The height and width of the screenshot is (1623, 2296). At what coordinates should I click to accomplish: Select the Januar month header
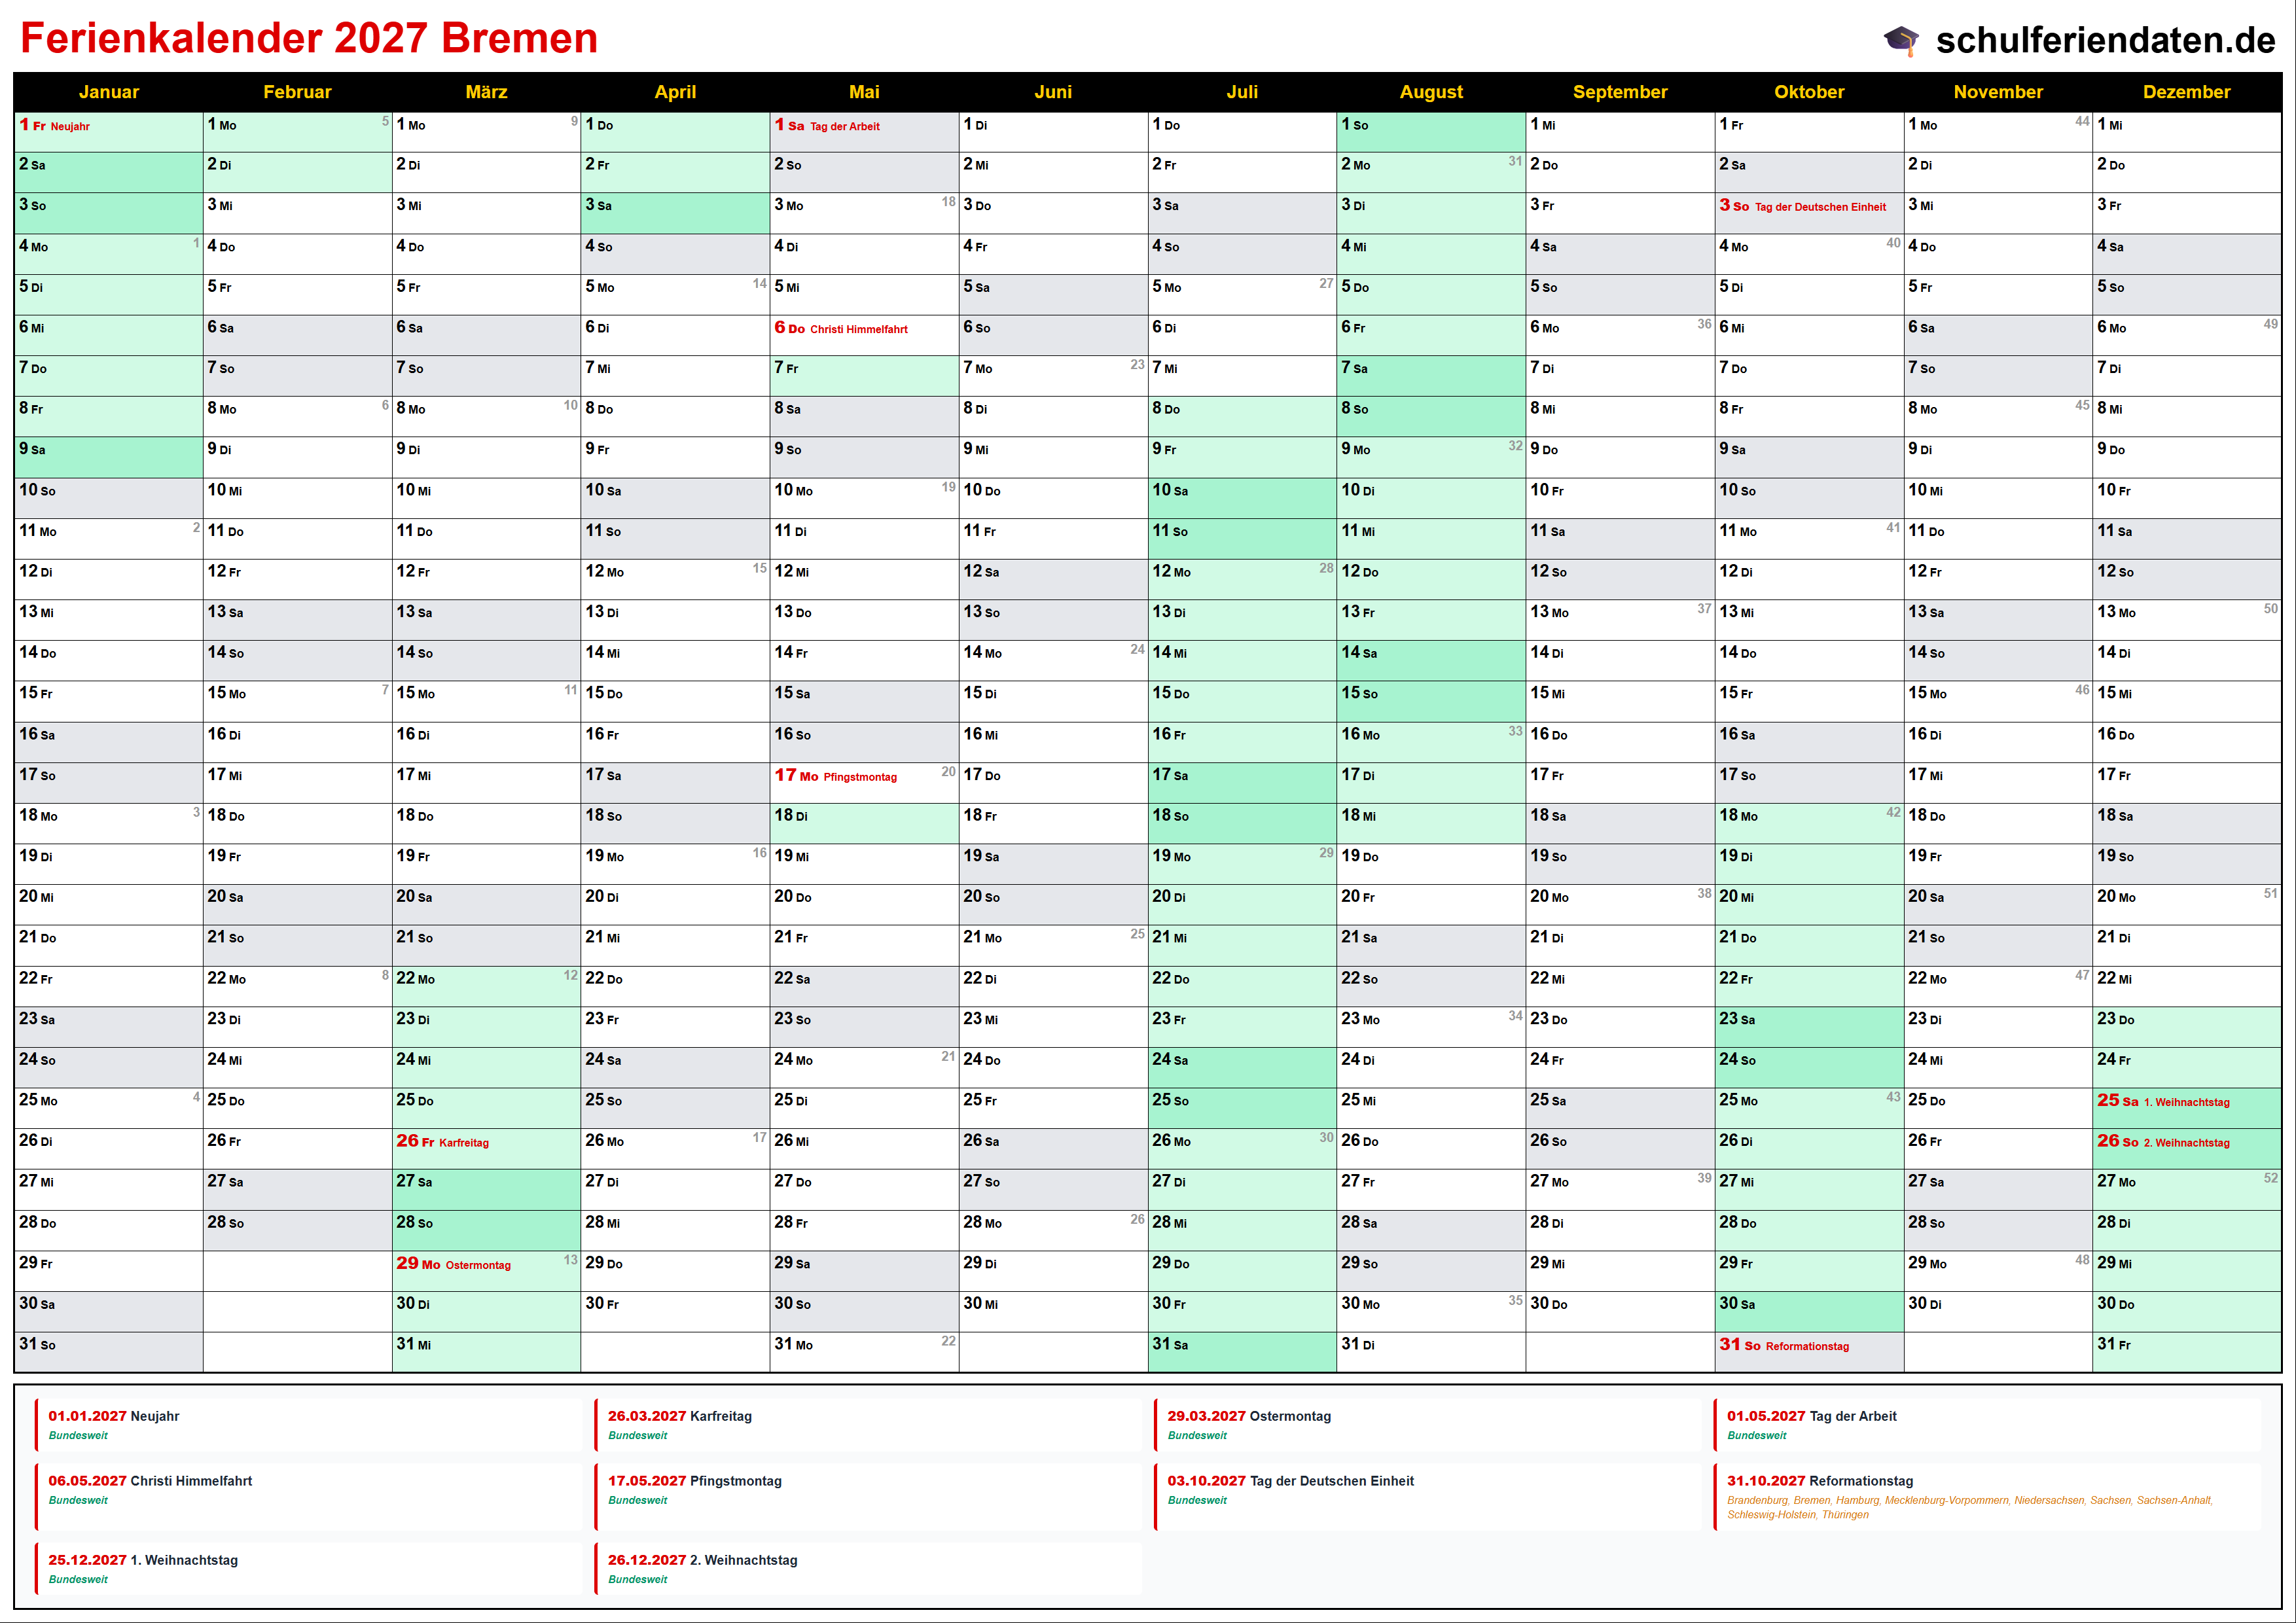click(108, 92)
